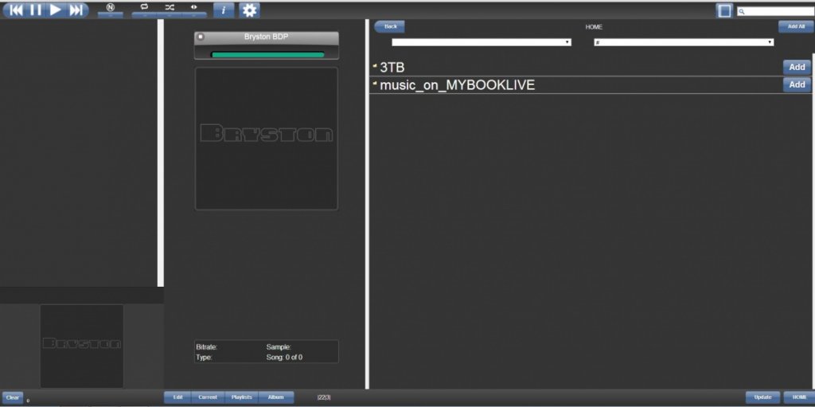This screenshot has height=407, width=815.
Task: Add the 3TB folder to the playlist
Action: pyautogui.click(x=797, y=67)
